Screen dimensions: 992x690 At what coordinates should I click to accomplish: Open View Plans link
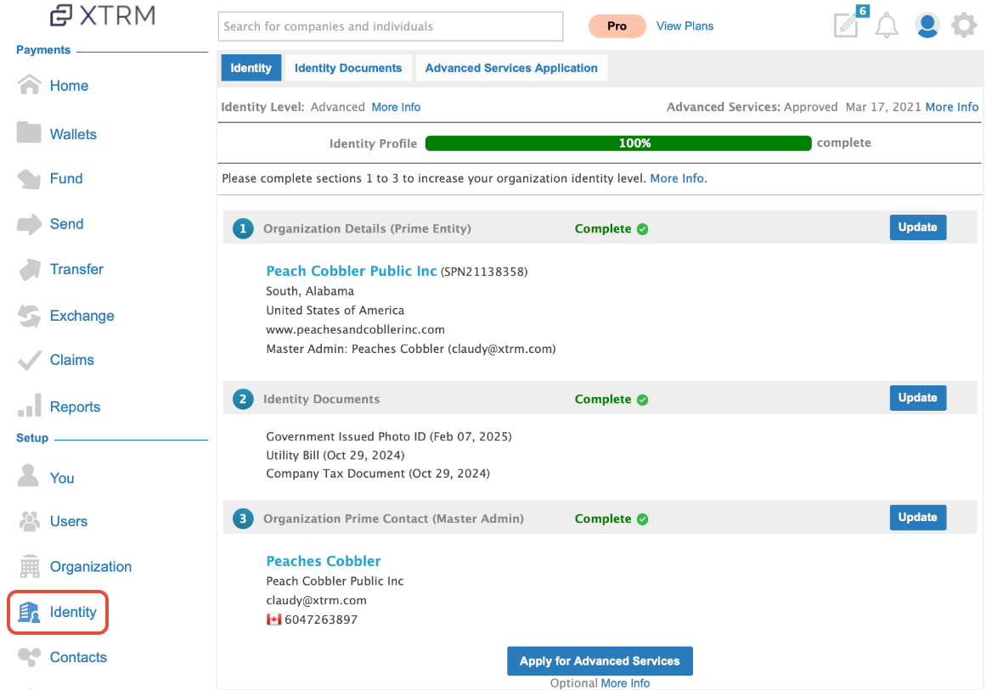(685, 26)
